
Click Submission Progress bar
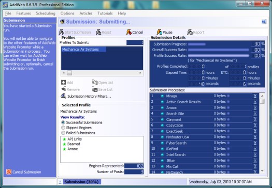pyautogui.click(x=219, y=44)
